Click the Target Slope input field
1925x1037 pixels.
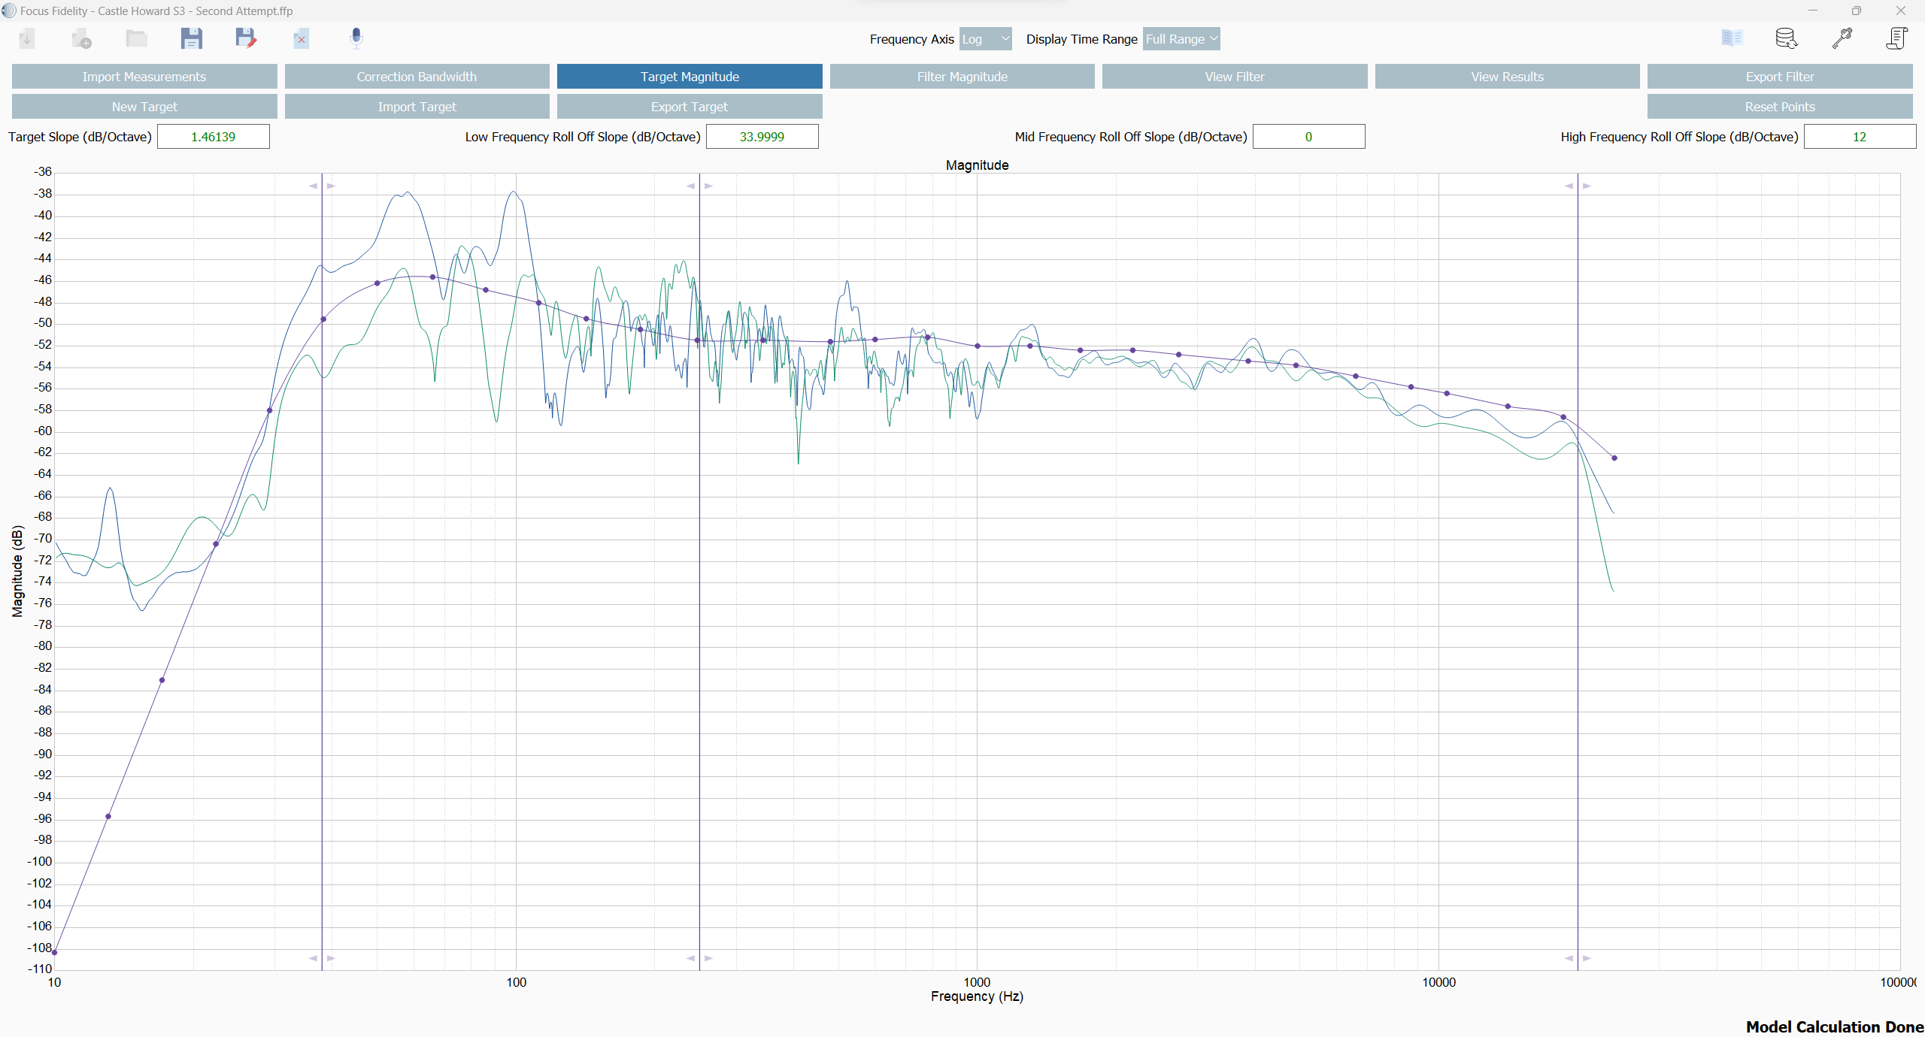pos(214,137)
